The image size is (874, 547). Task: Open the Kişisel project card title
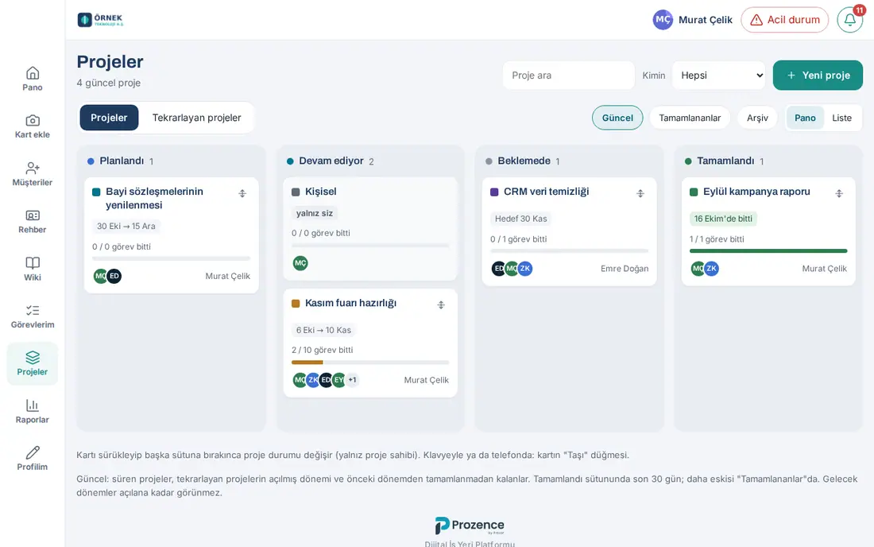pos(320,192)
